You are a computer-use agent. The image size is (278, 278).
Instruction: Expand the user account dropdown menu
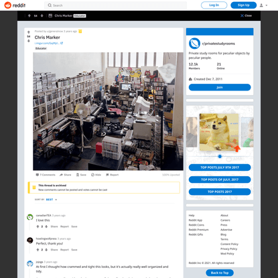[264, 5]
